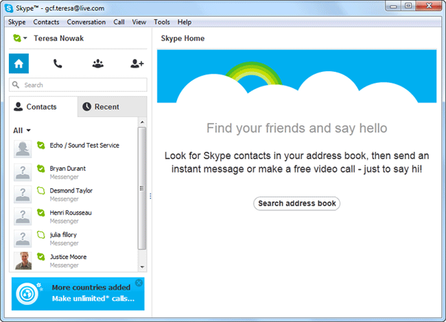Select the Henri Rousseau contact name
The width and height of the screenshot is (446, 322).
coord(71,212)
